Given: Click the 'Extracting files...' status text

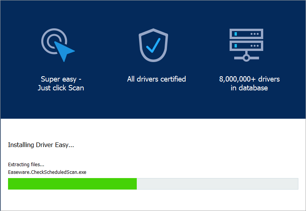Looking at the screenshot, I should pyautogui.click(x=26, y=164).
